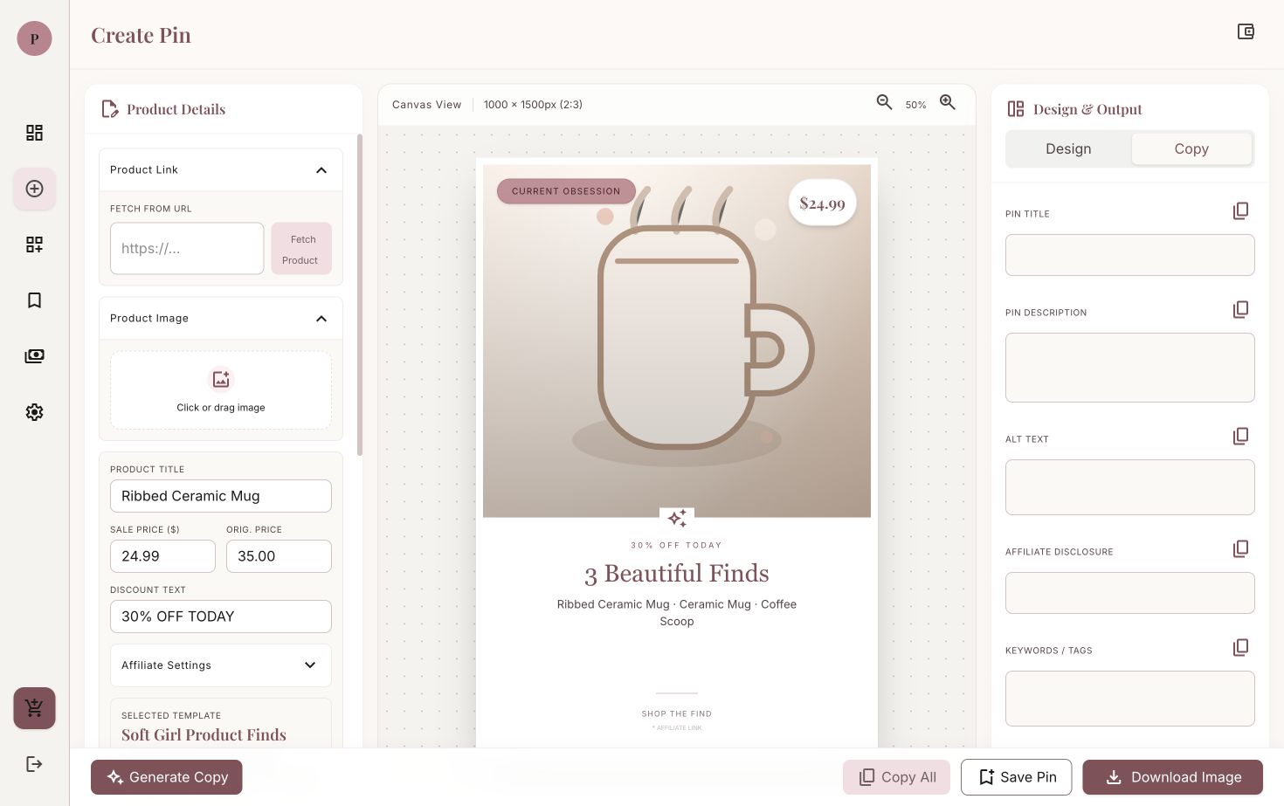Click the create pin plus icon

[x=34, y=189]
